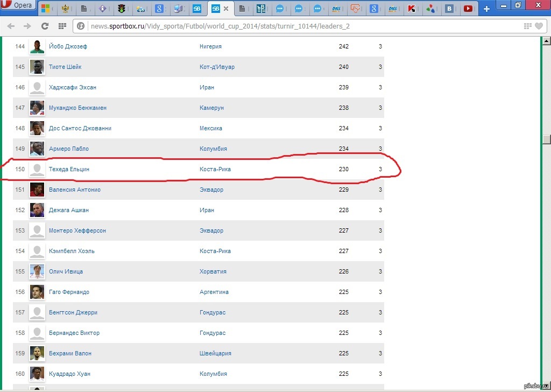This screenshot has width=551, height=392.
Task: Open player Дос Сантос Джованни profile
Action: (80, 128)
